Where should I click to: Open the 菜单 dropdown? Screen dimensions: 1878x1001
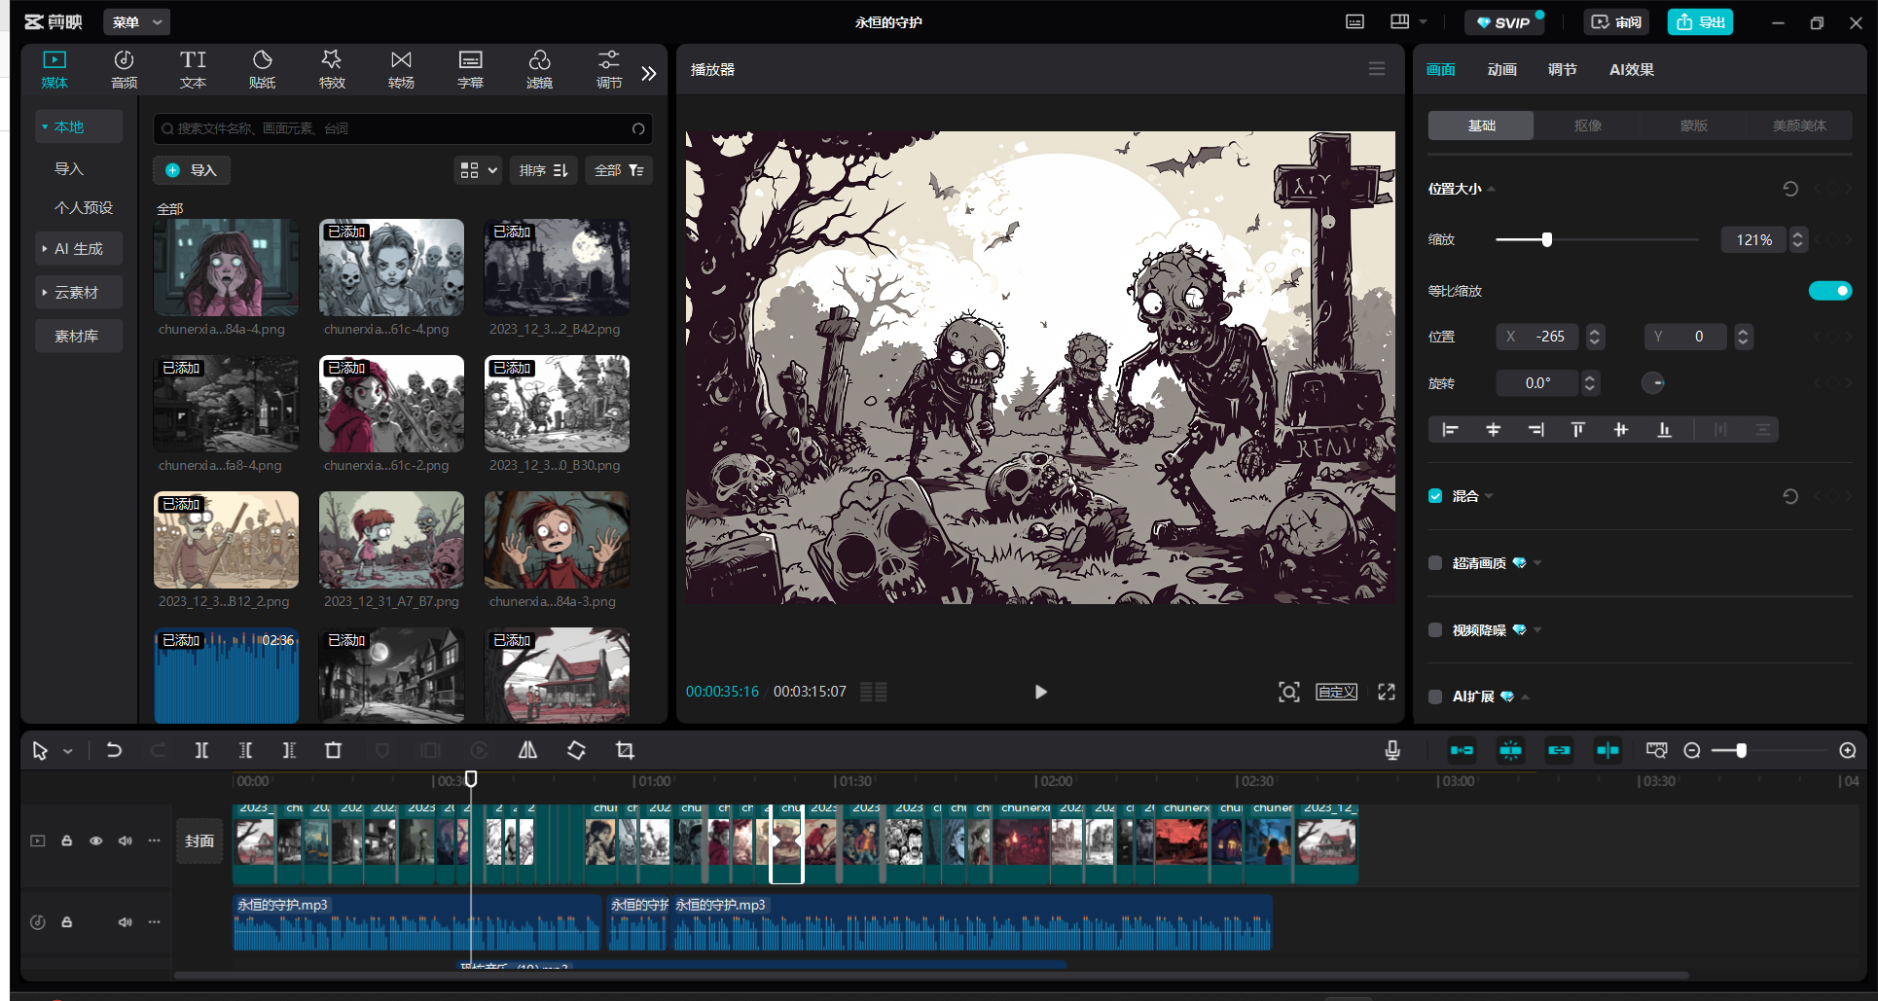(x=136, y=21)
